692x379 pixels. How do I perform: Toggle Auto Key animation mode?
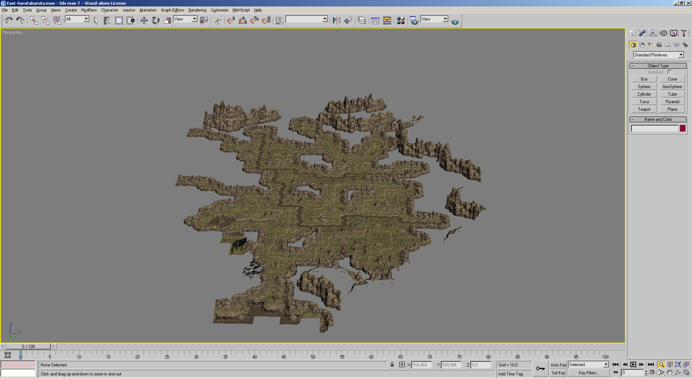(x=558, y=365)
